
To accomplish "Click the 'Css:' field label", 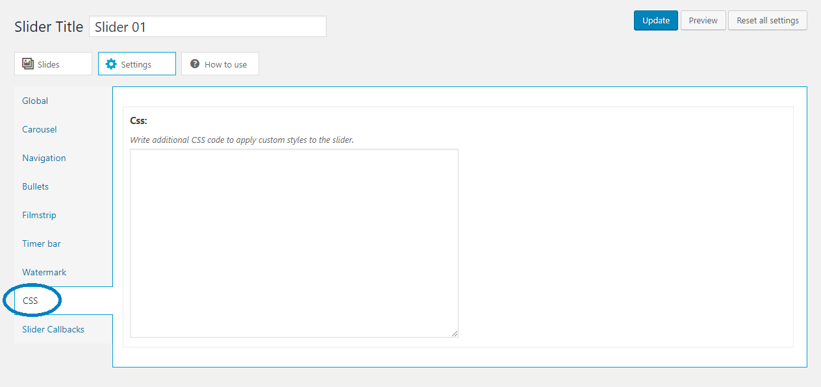I will click(x=139, y=121).
